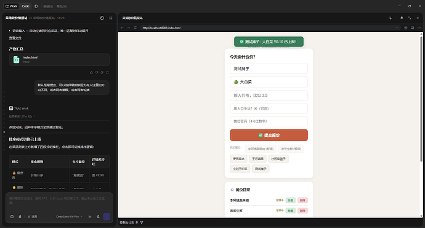
Task: Open the code view icon in preview toolbar
Action: tap(419, 28)
